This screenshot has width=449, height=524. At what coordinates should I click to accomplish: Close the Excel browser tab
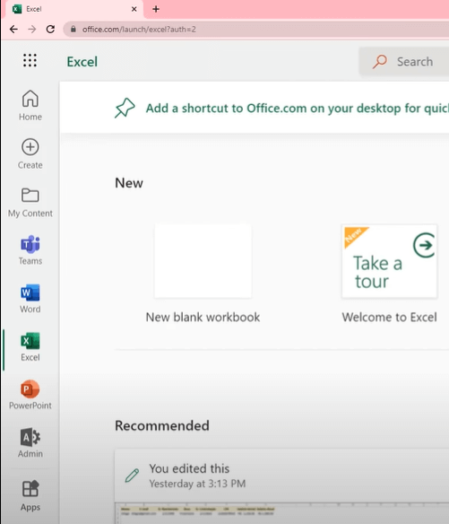pos(134,9)
